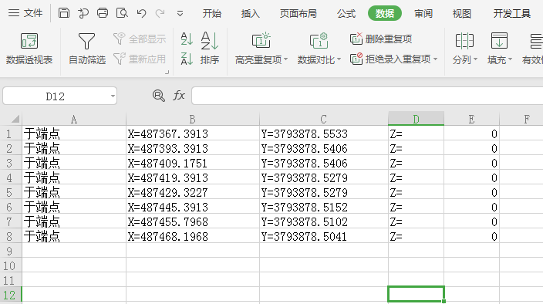This screenshot has height=304, width=543.
Task: Insert a 数据透视表 pivot table
Action: click(x=29, y=49)
